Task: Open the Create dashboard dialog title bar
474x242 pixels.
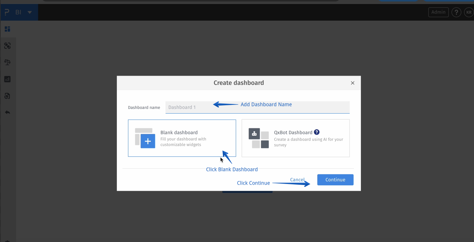Action: tap(239, 82)
